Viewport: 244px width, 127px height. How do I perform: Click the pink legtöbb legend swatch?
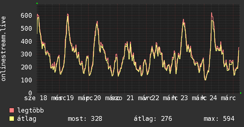click(12, 110)
